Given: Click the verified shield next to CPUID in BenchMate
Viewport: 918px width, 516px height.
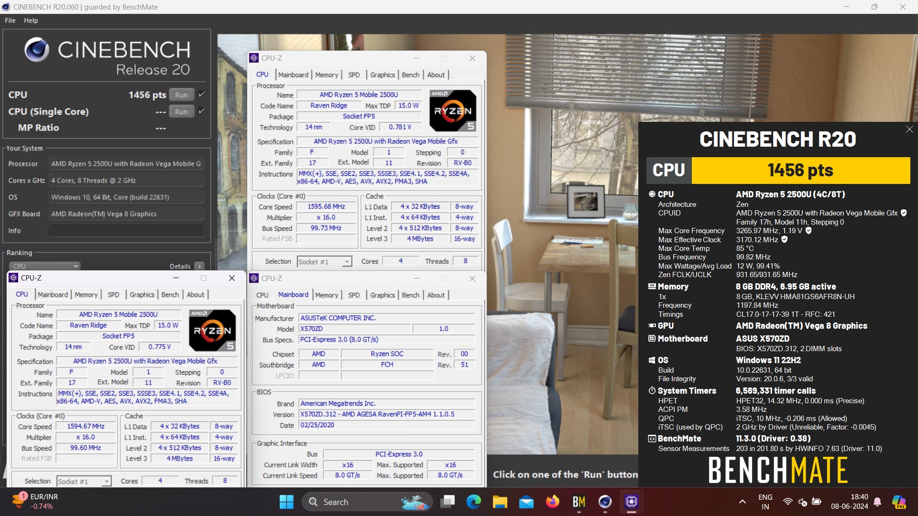Looking at the screenshot, I should [x=904, y=213].
